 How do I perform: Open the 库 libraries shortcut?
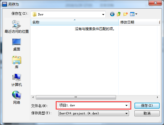[x=17, y=62]
